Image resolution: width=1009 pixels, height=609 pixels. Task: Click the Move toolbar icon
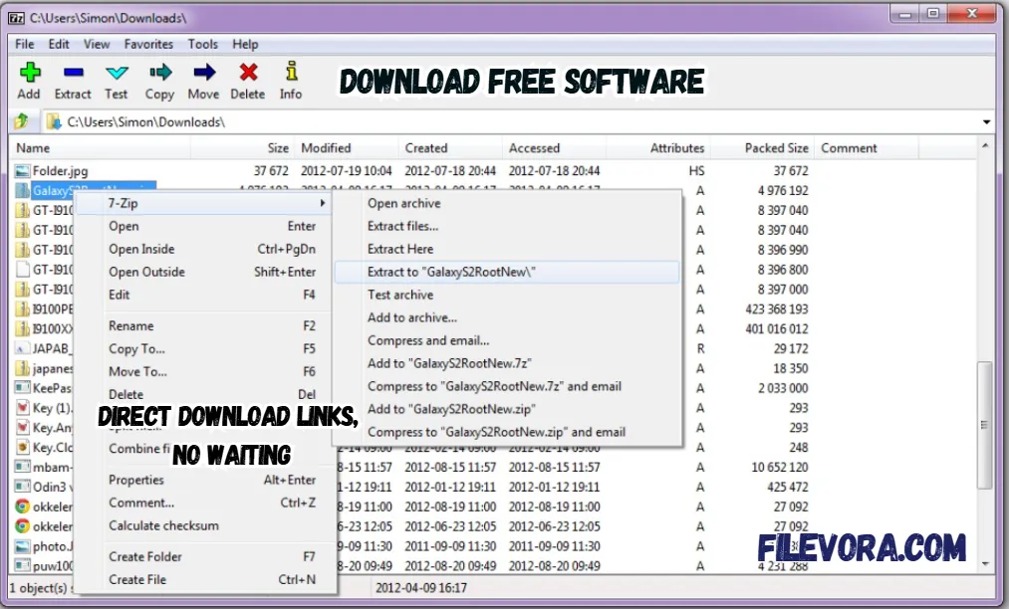(x=203, y=80)
